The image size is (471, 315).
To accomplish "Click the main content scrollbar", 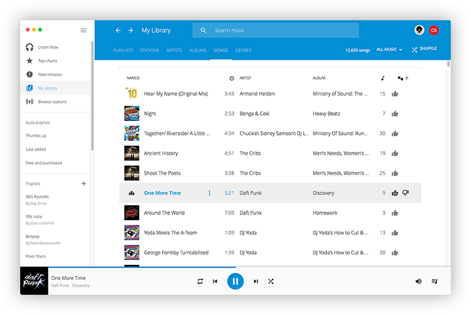I will coord(449,64).
